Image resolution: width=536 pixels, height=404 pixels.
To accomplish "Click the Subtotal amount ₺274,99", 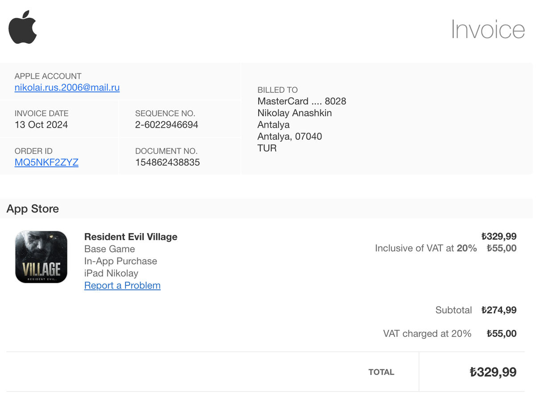I will (499, 310).
